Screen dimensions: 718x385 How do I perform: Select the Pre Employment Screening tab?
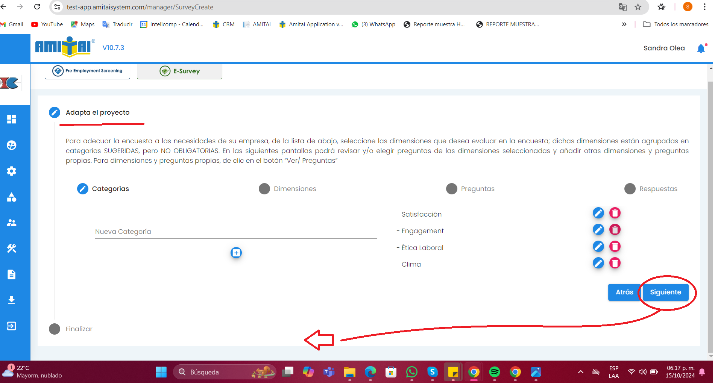click(87, 71)
